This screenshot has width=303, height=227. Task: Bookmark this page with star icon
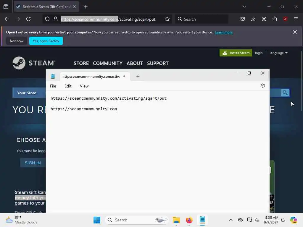point(167,19)
